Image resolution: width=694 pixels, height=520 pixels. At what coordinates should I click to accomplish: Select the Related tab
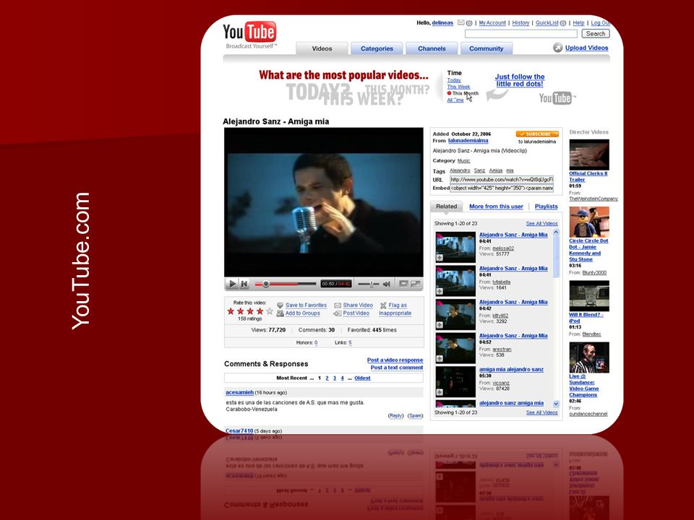pos(446,206)
